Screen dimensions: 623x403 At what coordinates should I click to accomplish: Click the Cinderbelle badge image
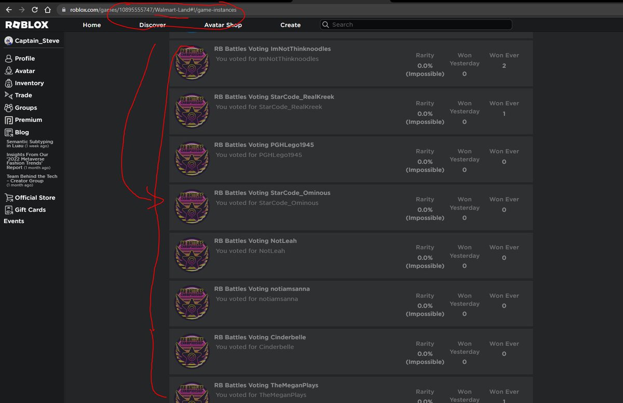[x=192, y=352]
